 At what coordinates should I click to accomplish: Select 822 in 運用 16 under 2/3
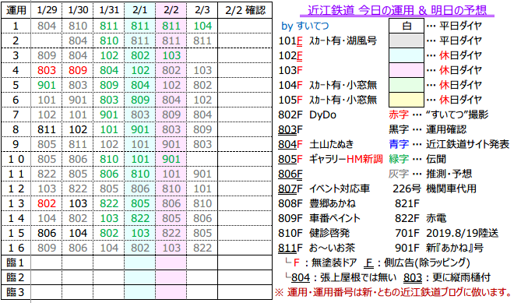tap(202, 248)
